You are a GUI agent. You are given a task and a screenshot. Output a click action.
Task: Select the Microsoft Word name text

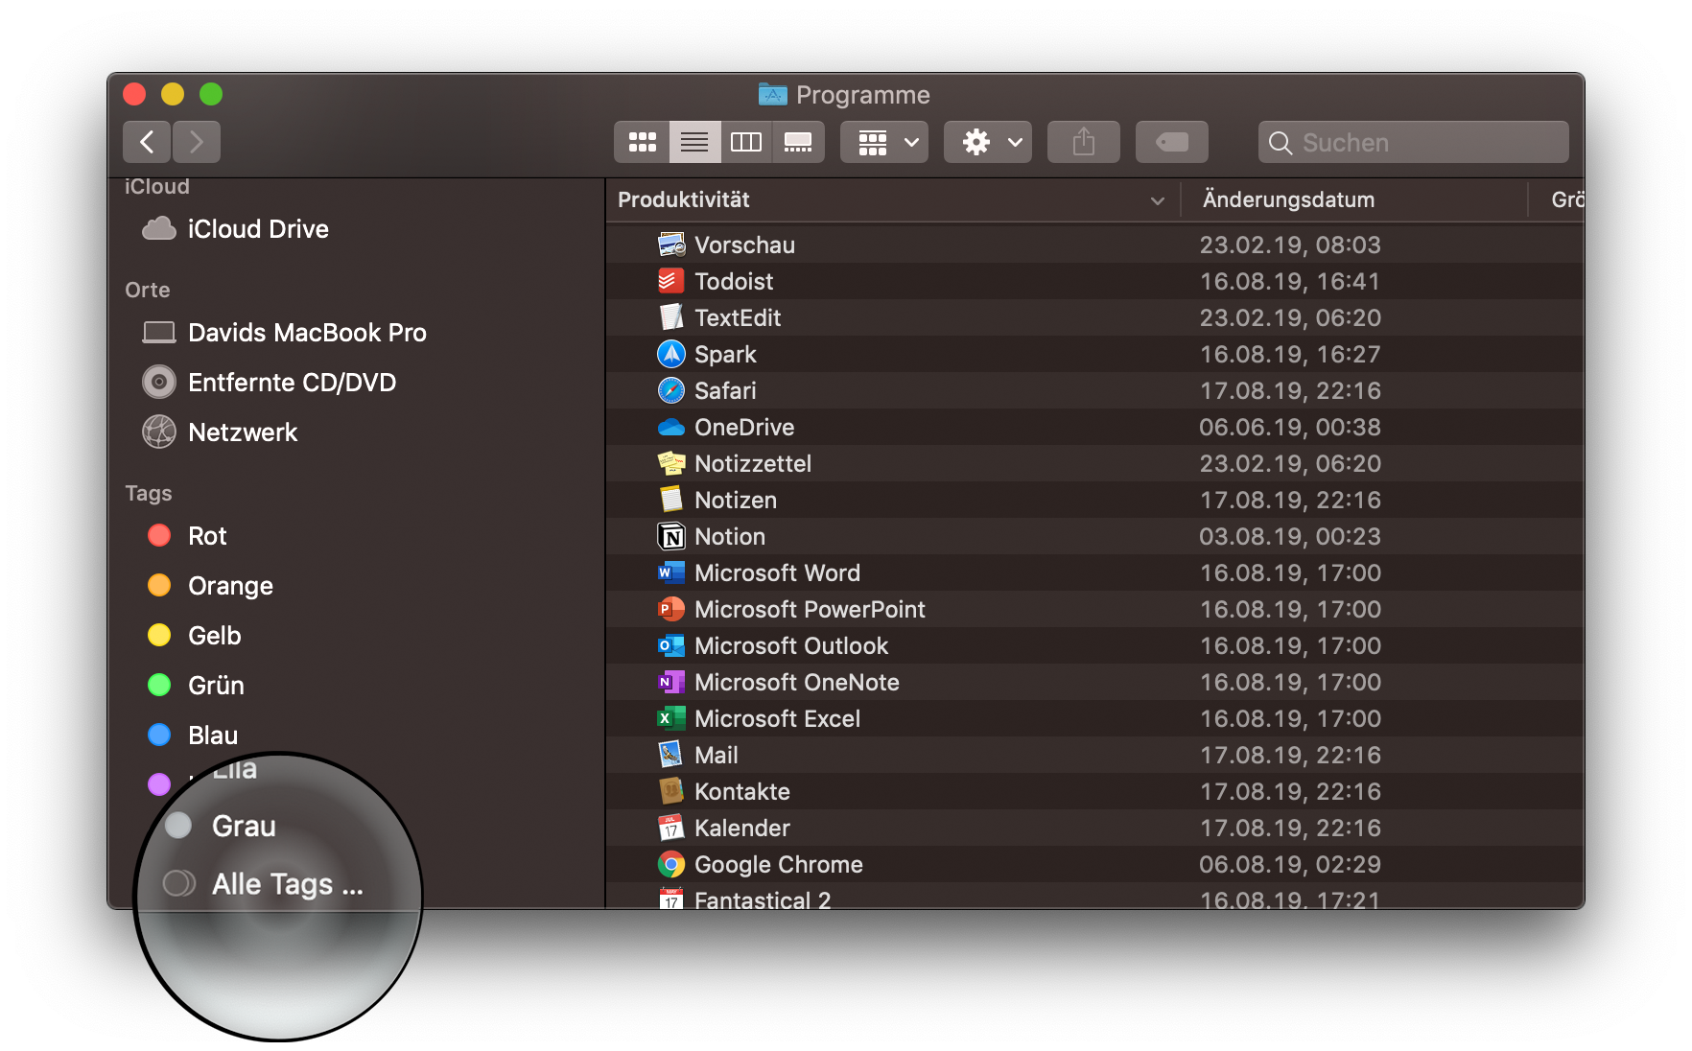click(777, 572)
